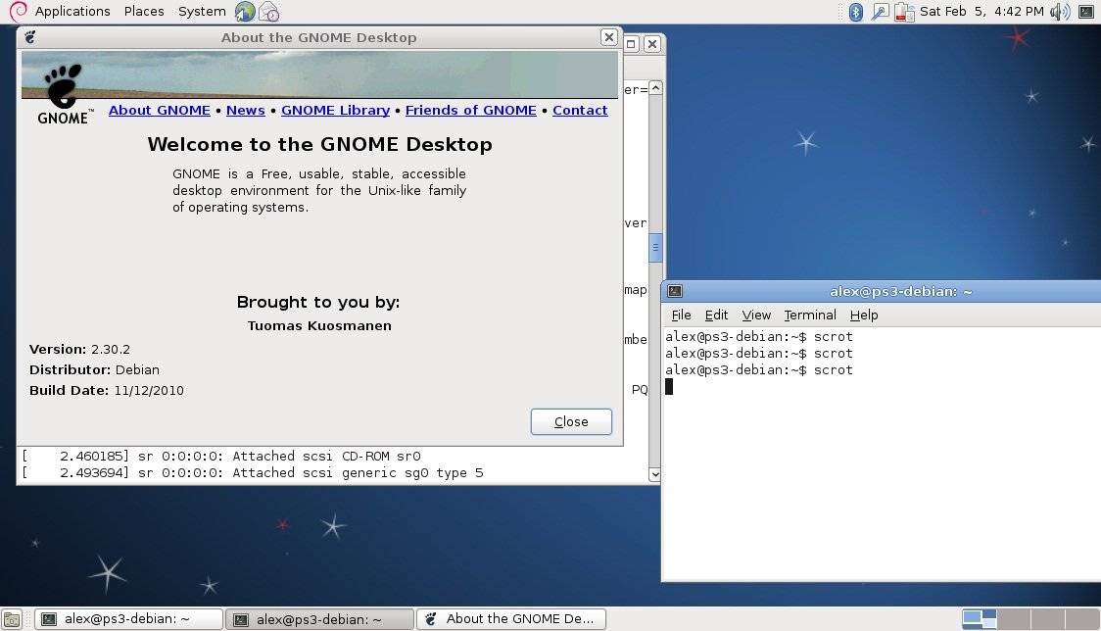The height and width of the screenshot is (631, 1101).
Task: Maximize the background terminal window
Action: [631, 44]
